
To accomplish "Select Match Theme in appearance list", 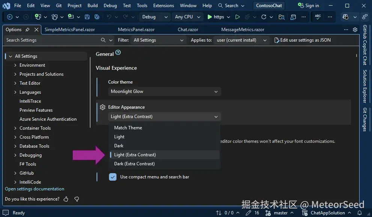I will click(164, 128).
